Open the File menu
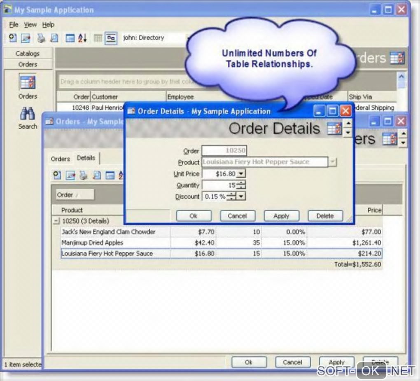The image size is (420, 381). tap(14, 25)
